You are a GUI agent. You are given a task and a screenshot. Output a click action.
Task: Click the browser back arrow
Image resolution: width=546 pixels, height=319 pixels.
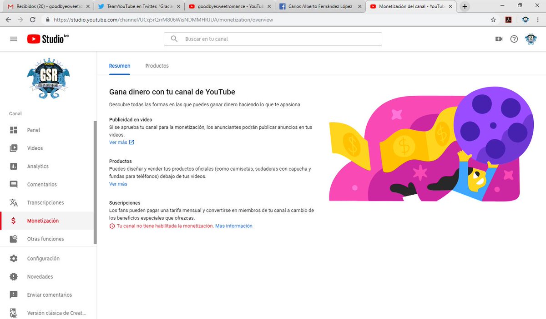(9, 20)
